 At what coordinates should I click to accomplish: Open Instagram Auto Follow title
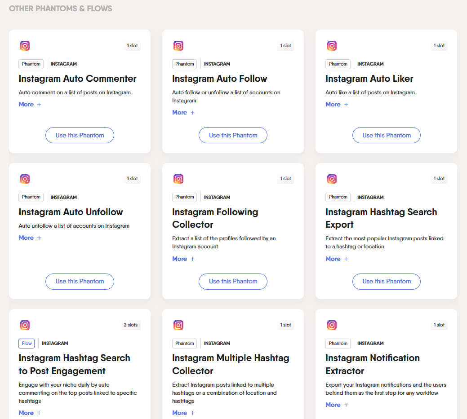219,79
